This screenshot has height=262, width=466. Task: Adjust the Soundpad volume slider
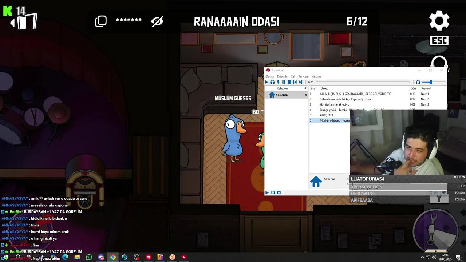[433, 82]
